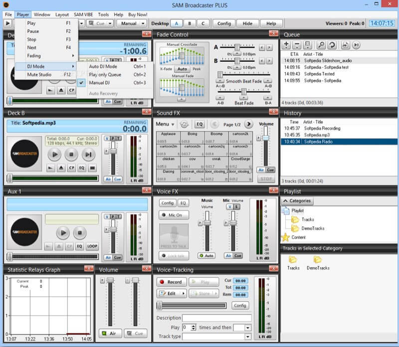Close the Fade Control panel

pyautogui.click(x=273, y=33)
